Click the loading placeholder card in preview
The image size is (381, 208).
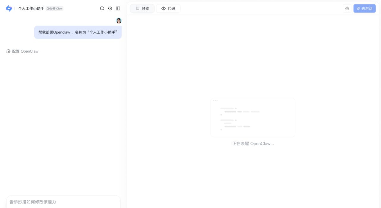point(253,117)
